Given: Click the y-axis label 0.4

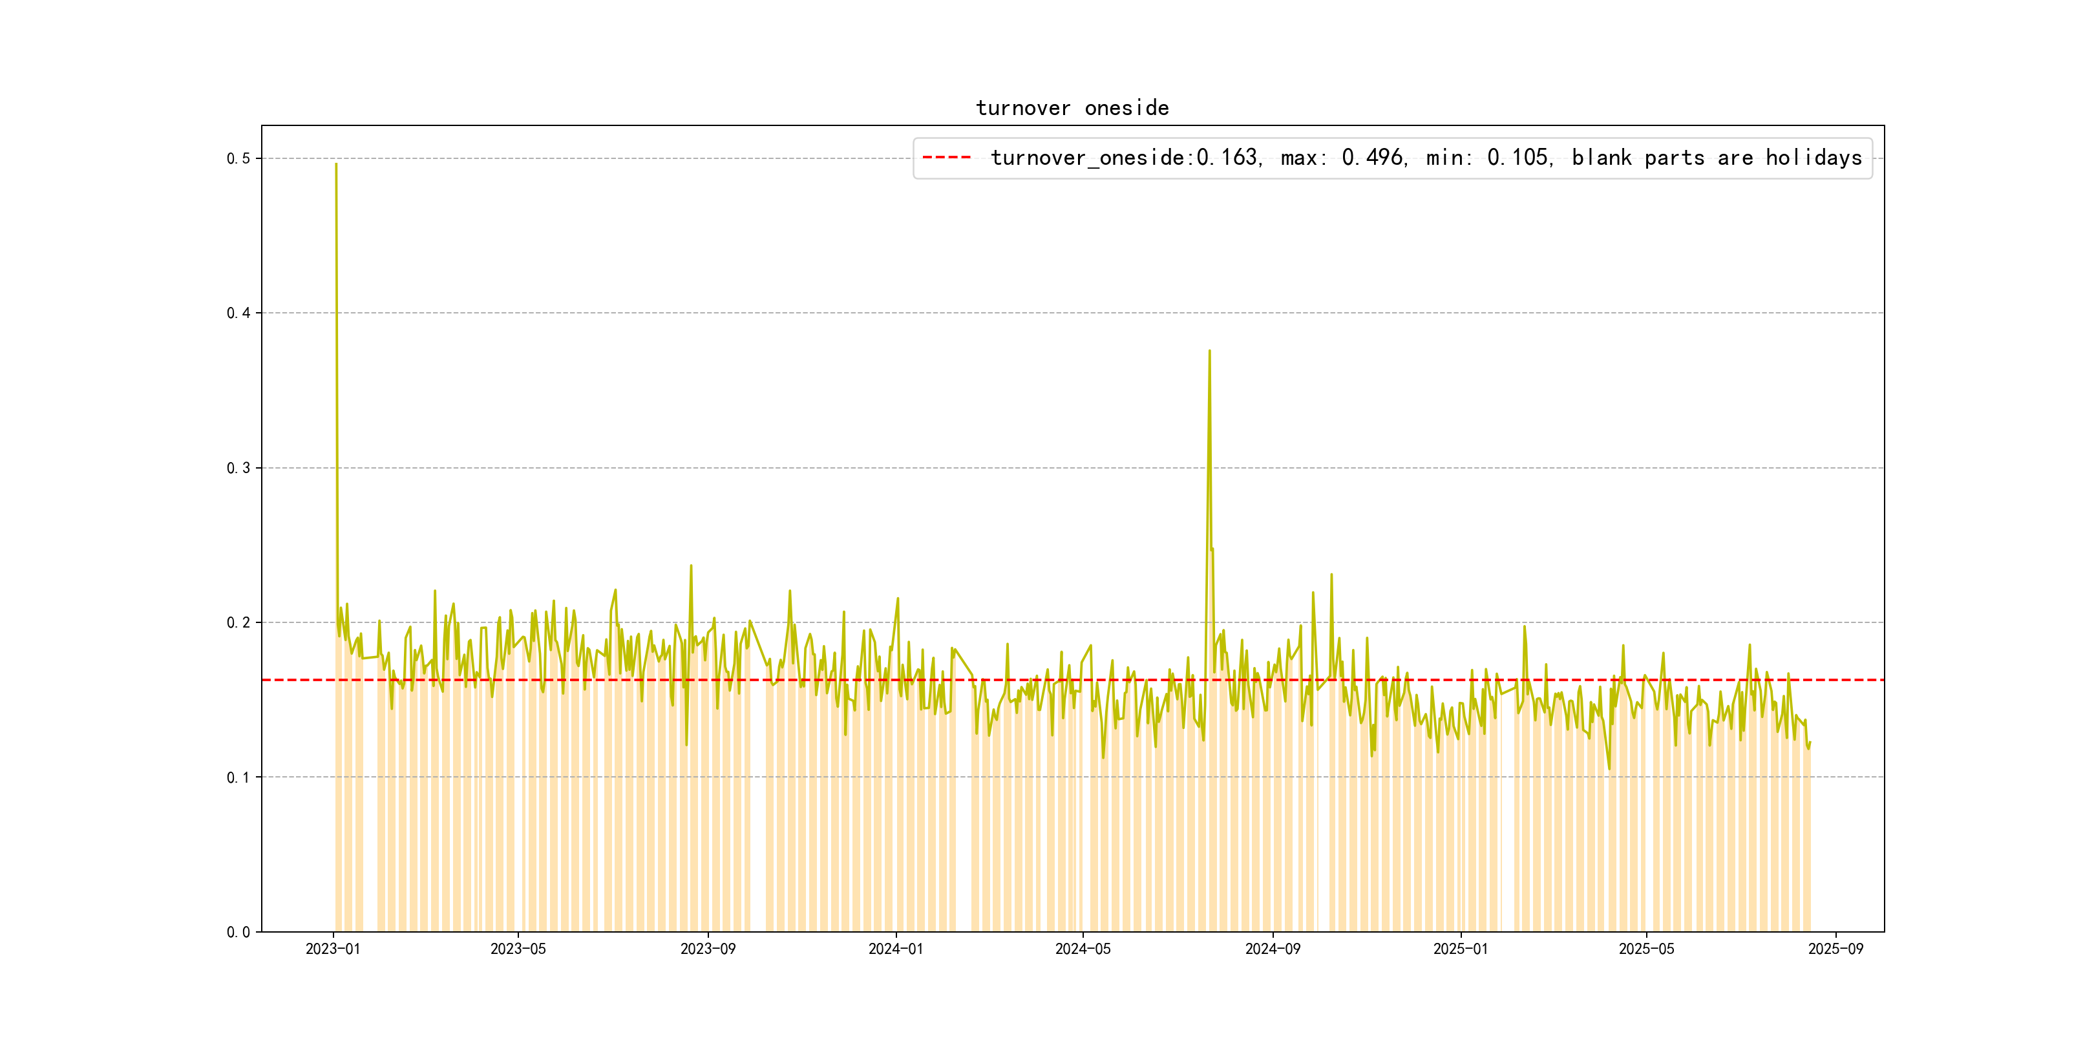Looking at the screenshot, I should click(238, 313).
